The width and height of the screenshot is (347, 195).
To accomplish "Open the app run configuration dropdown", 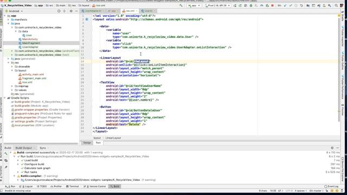I will coord(194,5).
